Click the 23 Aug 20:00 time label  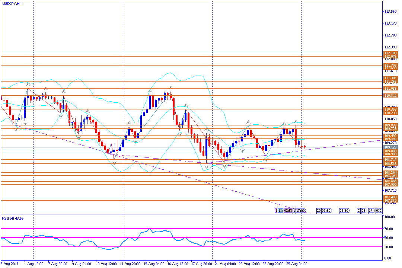pyautogui.click(x=273, y=264)
